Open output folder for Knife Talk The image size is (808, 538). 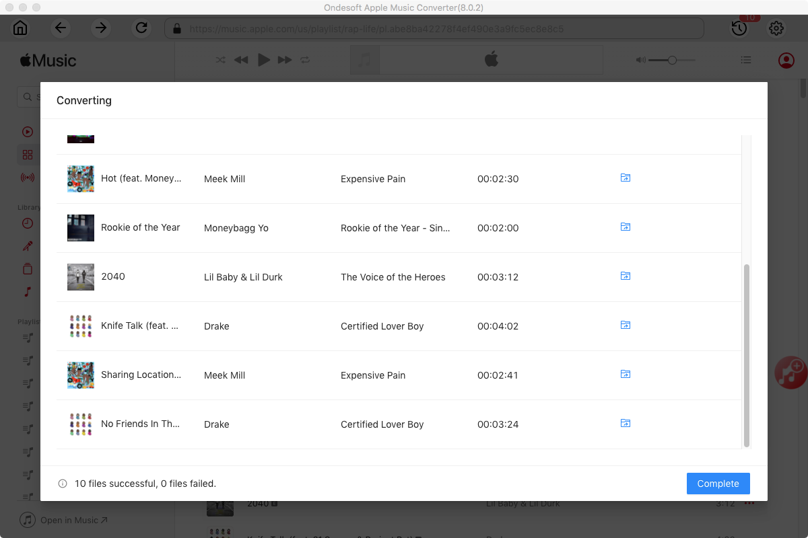[x=626, y=325]
